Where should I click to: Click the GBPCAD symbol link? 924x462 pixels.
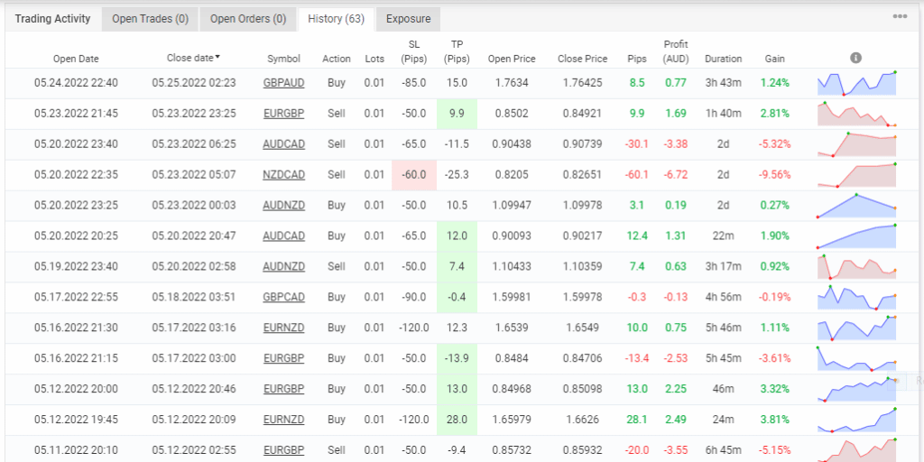tap(283, 297)
